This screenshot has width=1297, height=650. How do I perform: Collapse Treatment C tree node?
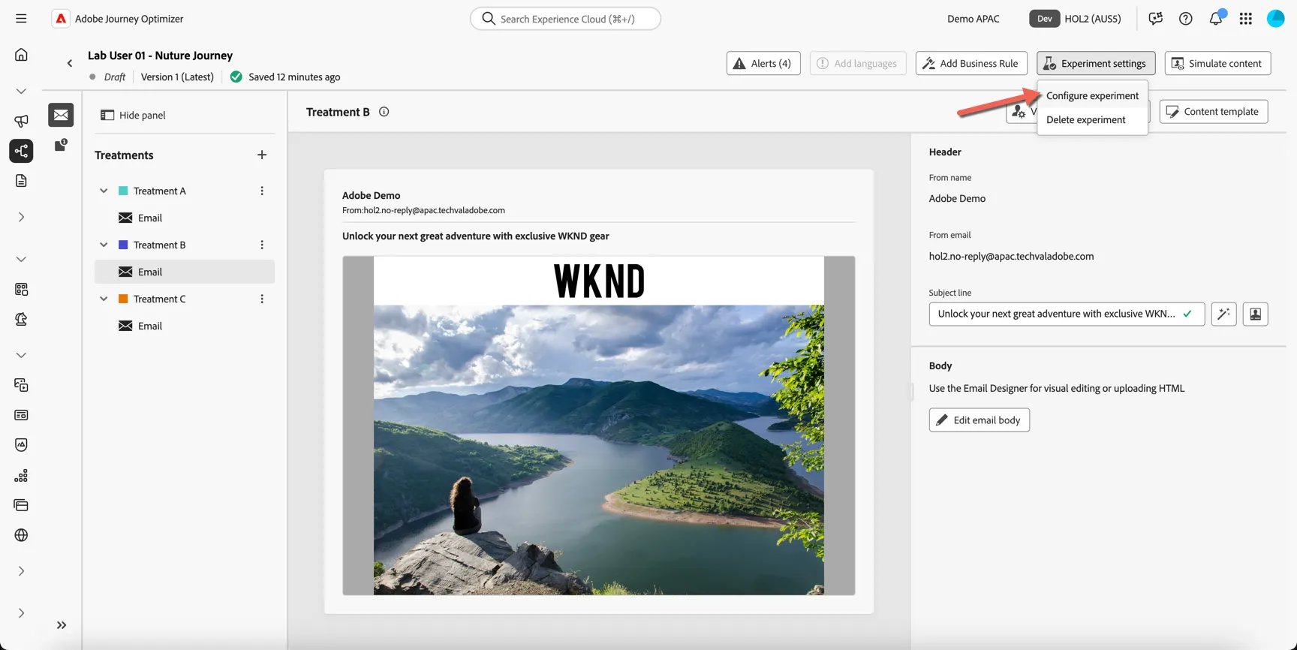click(104, 299)
